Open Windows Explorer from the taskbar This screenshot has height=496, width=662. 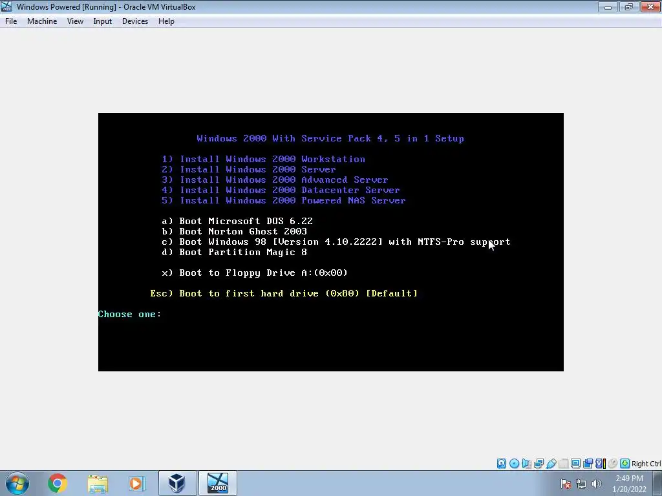pos(98,483)
